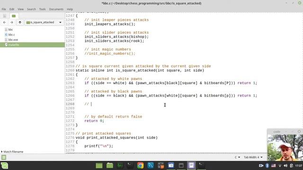
Task: Show desktop from taskbar green icon
Action: click(x=99, y=166)
